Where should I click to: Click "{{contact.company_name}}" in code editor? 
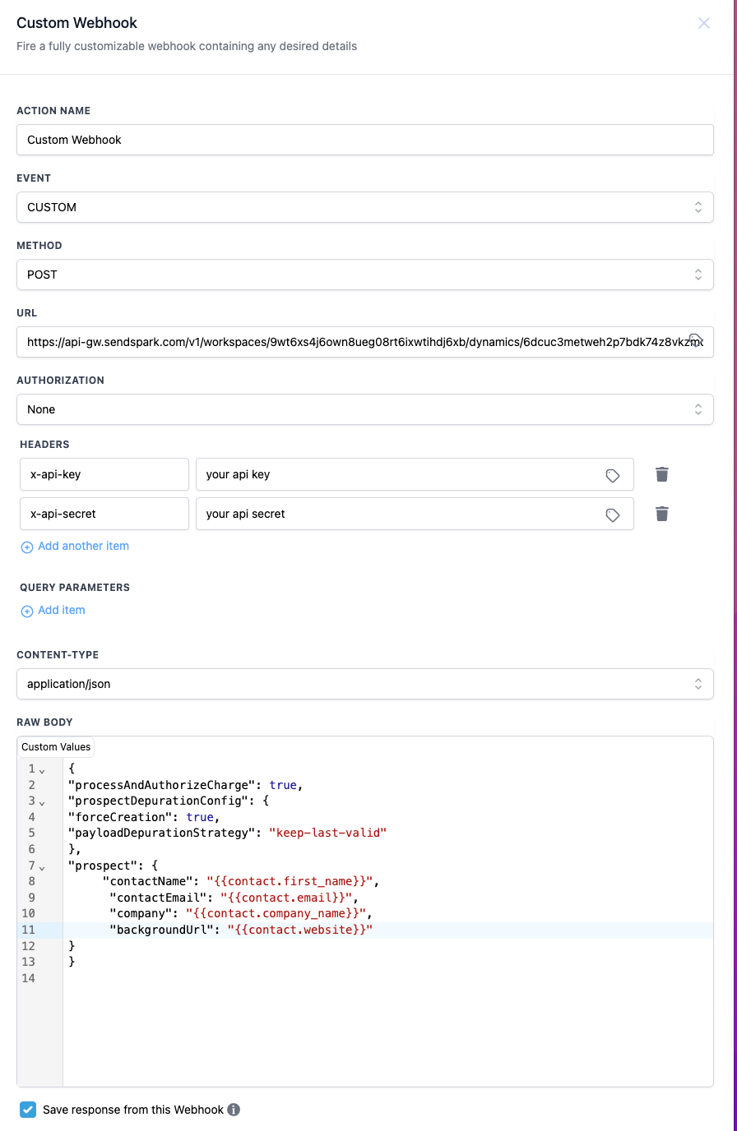[276, 913]
